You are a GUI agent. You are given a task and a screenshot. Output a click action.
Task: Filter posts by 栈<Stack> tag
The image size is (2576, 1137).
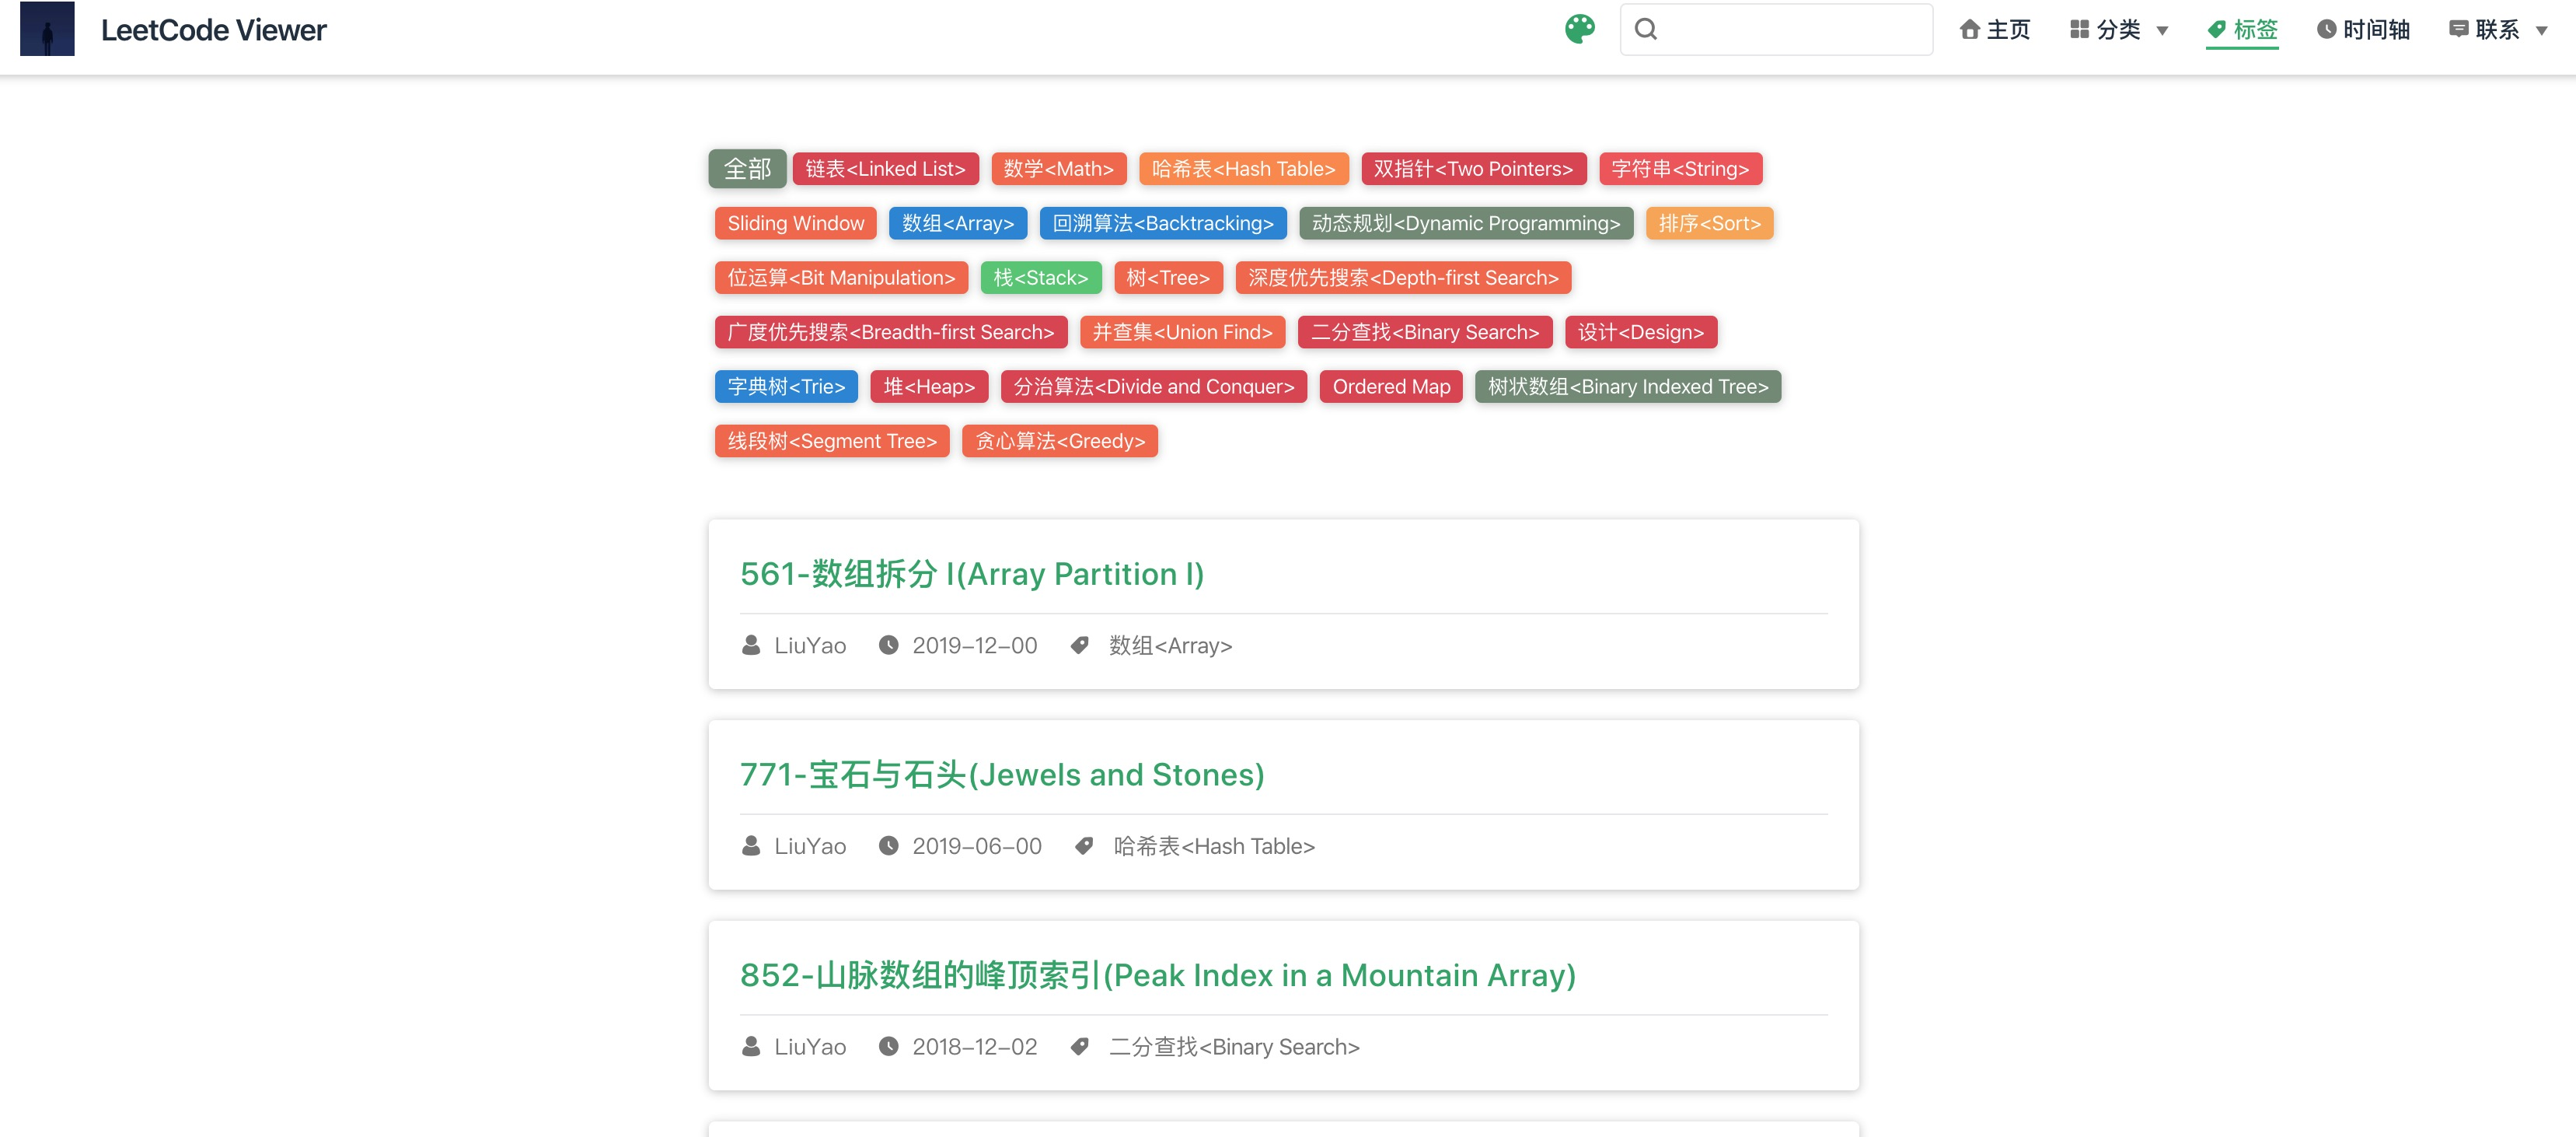click(x=1040, y=278)
